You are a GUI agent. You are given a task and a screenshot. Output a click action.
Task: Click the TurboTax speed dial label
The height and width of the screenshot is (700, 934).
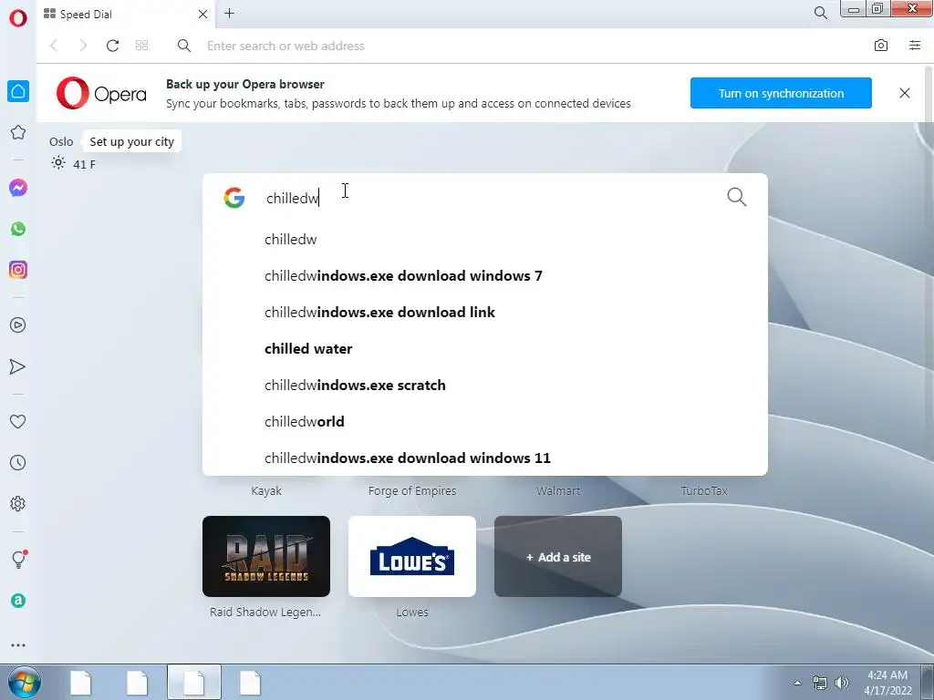coord(704,491)
